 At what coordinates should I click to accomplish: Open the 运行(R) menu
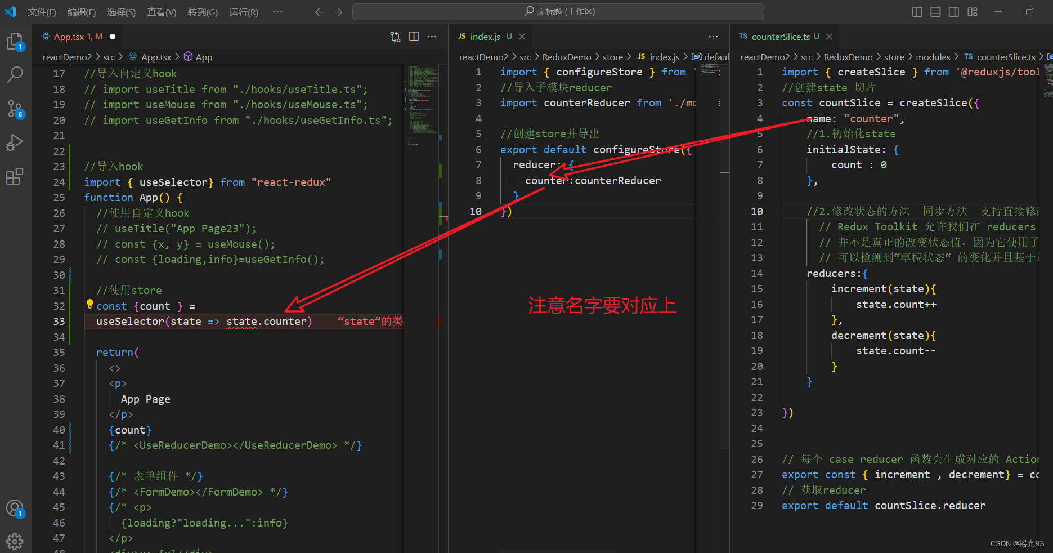point(244,12)
